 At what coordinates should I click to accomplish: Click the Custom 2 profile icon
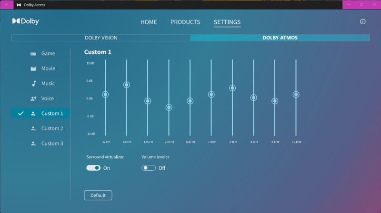[x=33, y=128]
